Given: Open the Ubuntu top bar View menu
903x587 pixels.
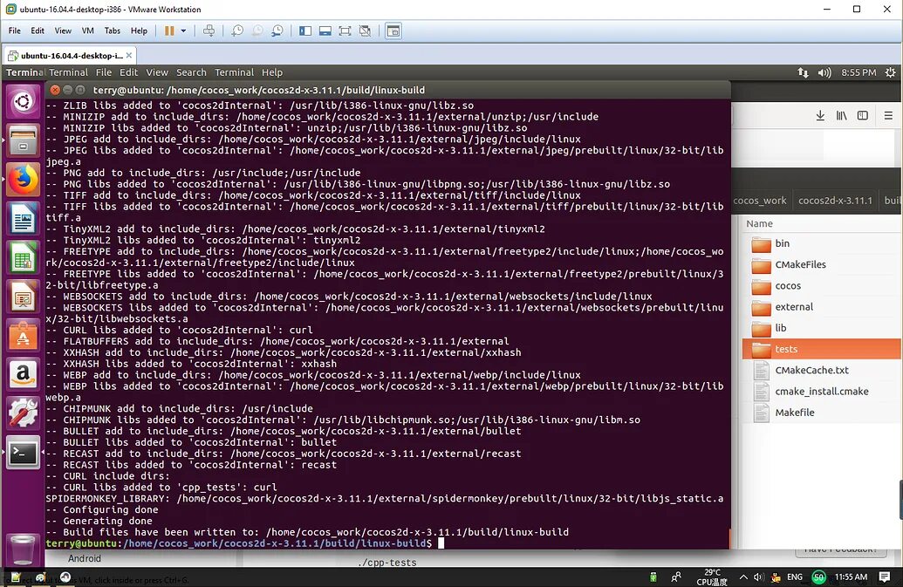Looking at the screenshot, I should [157, 72].
